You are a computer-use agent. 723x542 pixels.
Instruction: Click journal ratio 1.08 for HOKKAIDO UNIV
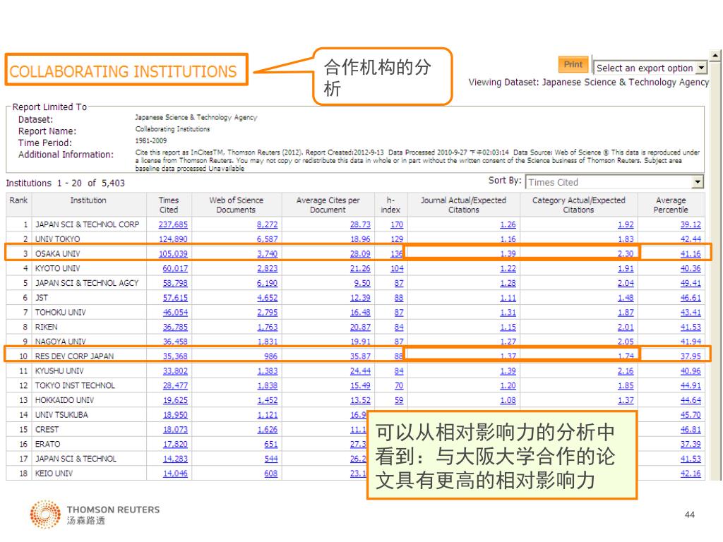[x=508, y=401]
